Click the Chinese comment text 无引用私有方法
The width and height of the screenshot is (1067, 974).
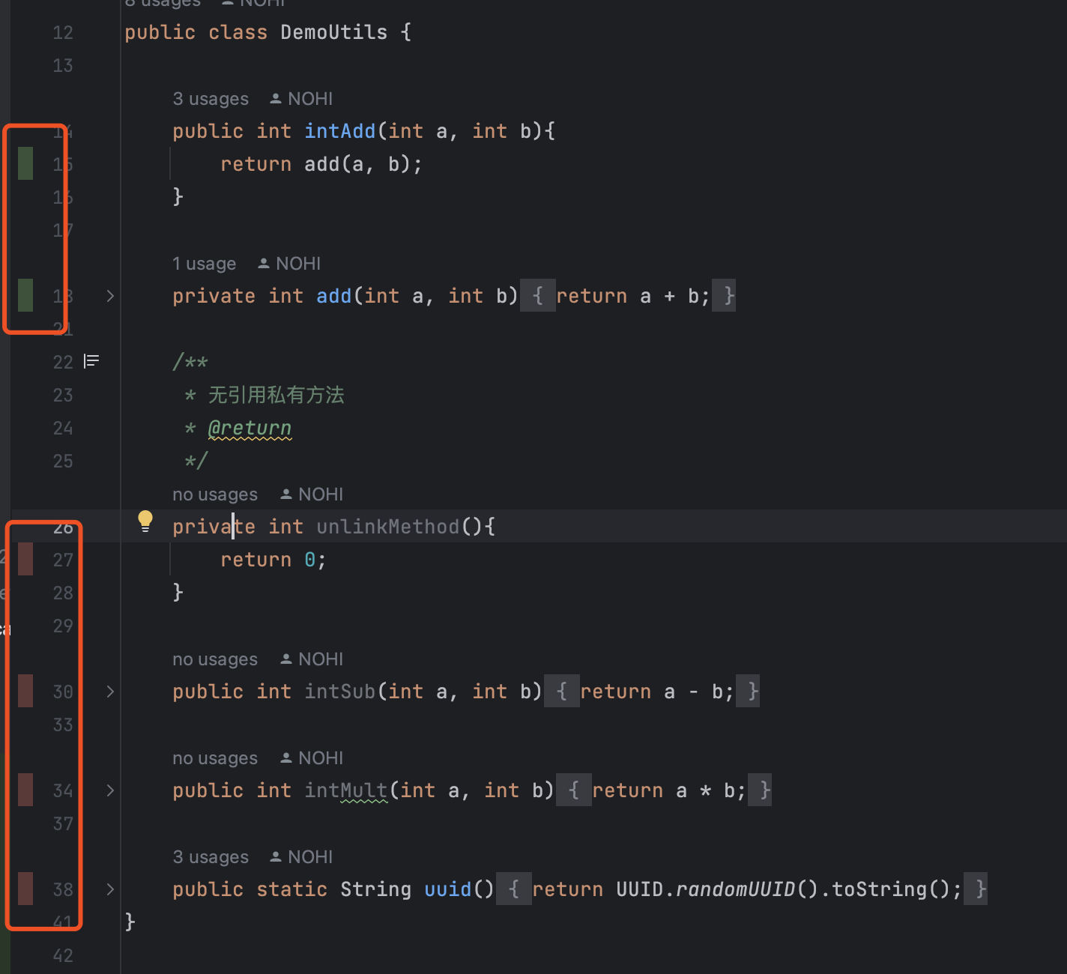[276, 395]
